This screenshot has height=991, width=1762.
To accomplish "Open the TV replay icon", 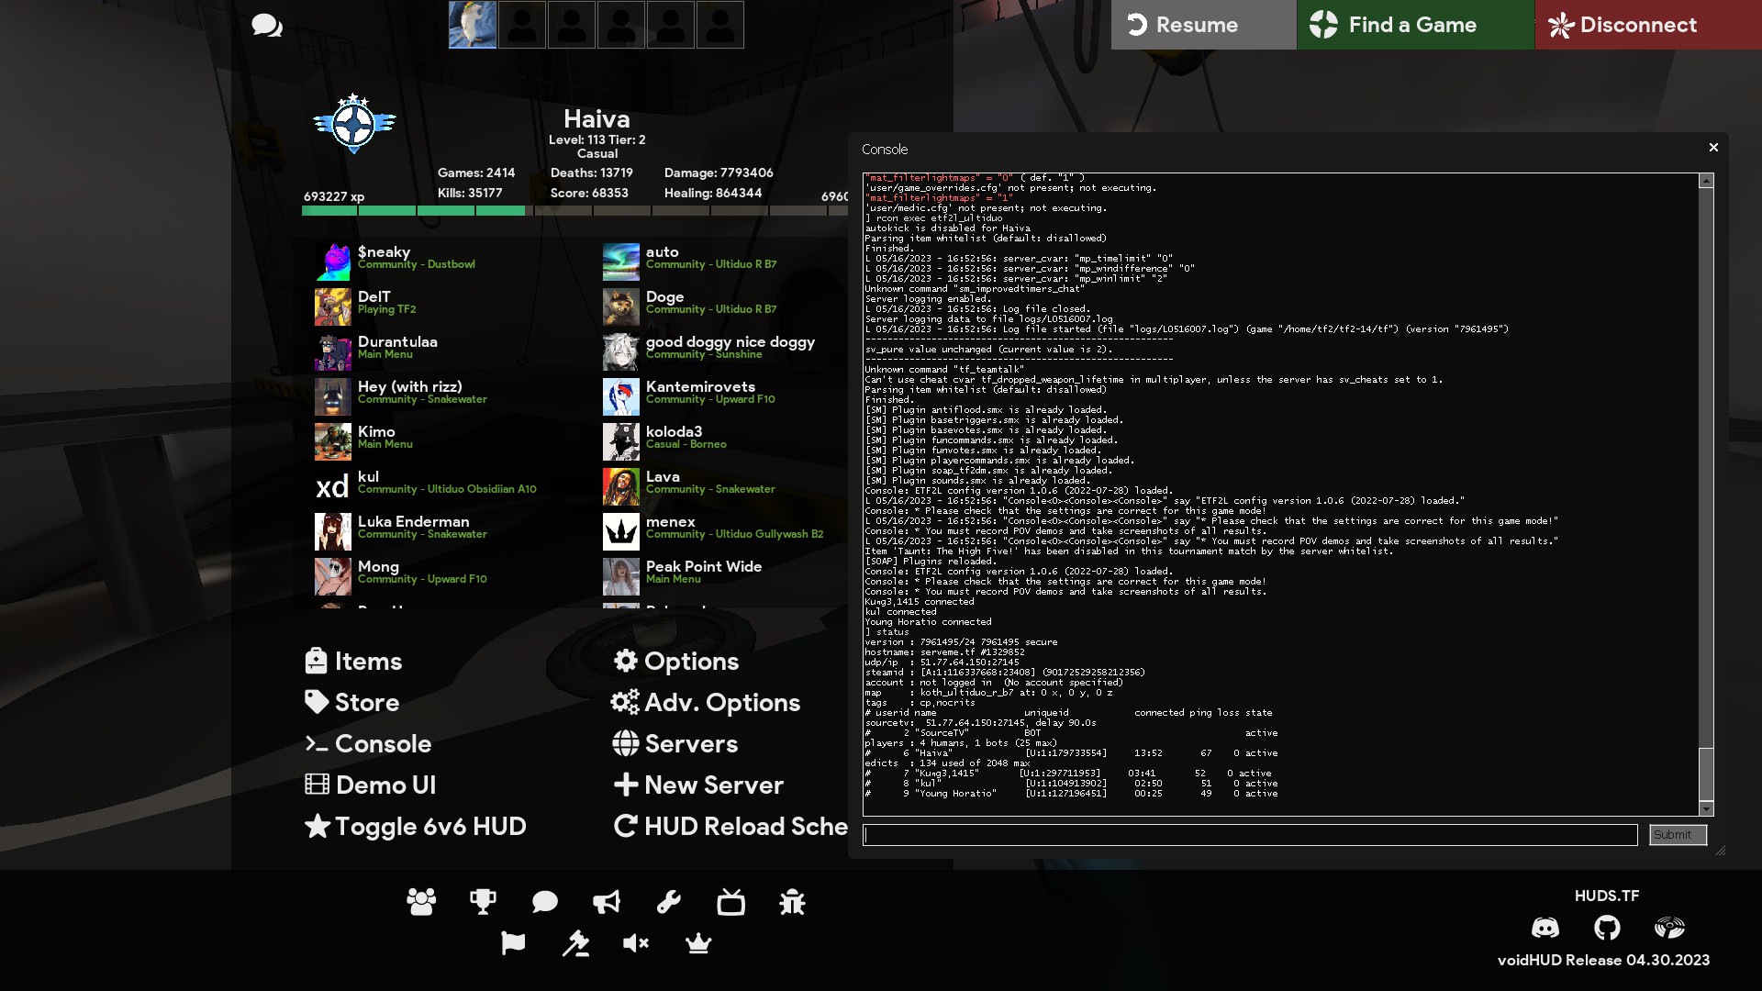I will tap(730, 902).
